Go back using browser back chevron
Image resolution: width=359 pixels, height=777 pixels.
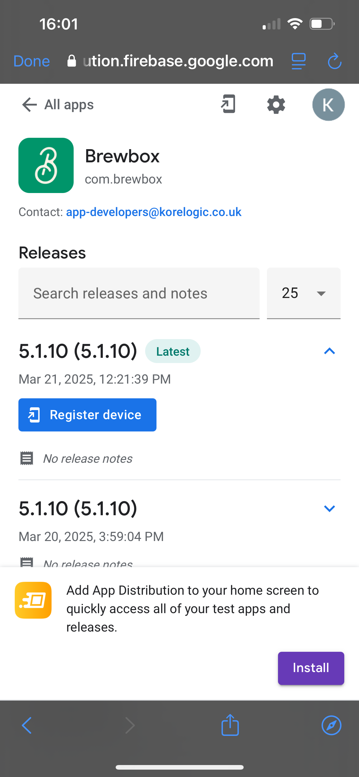(x=27, y=725)
